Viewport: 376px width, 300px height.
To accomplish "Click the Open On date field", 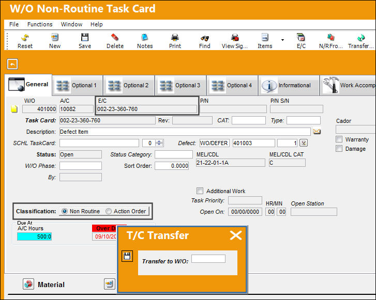I will [245, 212].
